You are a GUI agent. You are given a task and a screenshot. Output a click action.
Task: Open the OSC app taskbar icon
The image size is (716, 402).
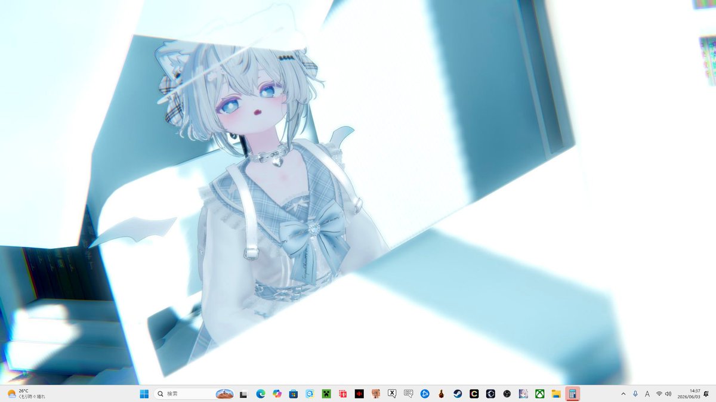click(409, 394)
